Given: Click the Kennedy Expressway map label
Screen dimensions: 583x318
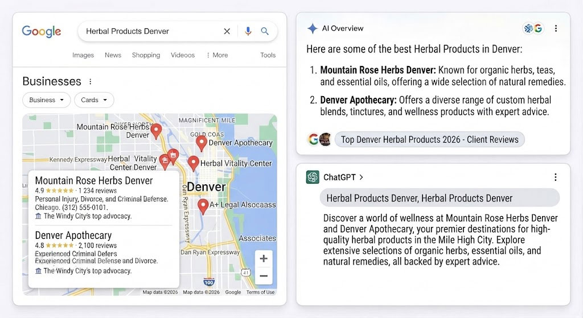Looking at the screenshot, I should 78,160.
